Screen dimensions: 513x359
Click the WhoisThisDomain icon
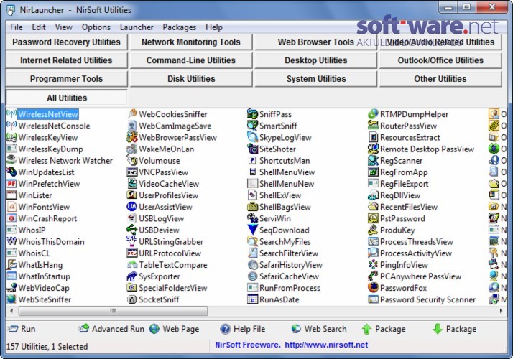11,241
